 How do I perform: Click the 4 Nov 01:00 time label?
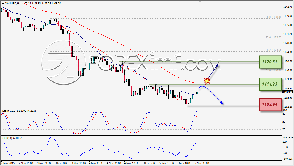96,163
